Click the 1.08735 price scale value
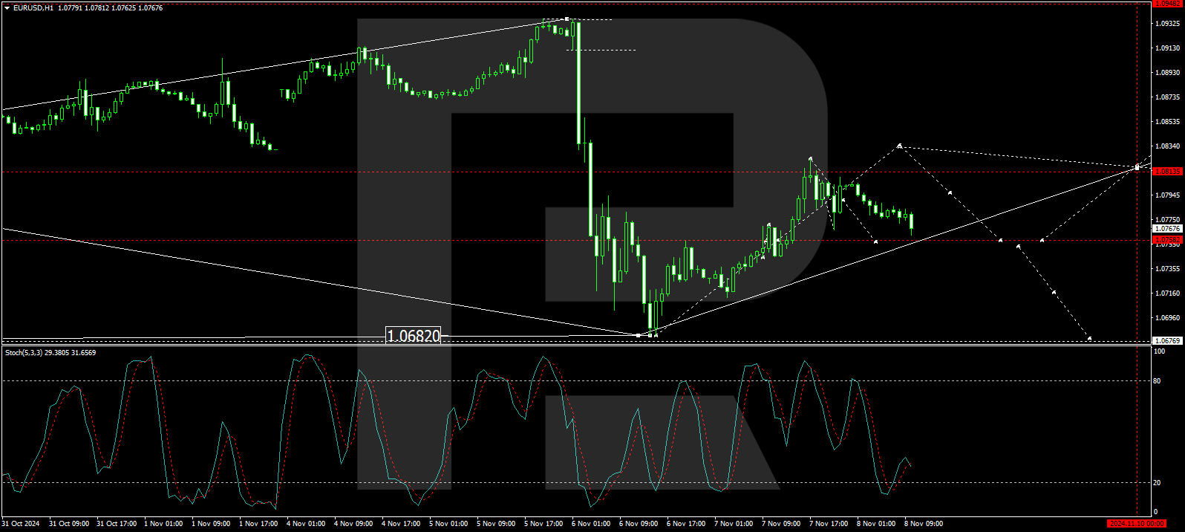 pos(1167,97)
